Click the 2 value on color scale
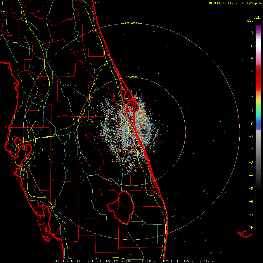The width and height of the screenshot is (263, 263). tap(252, 98)
